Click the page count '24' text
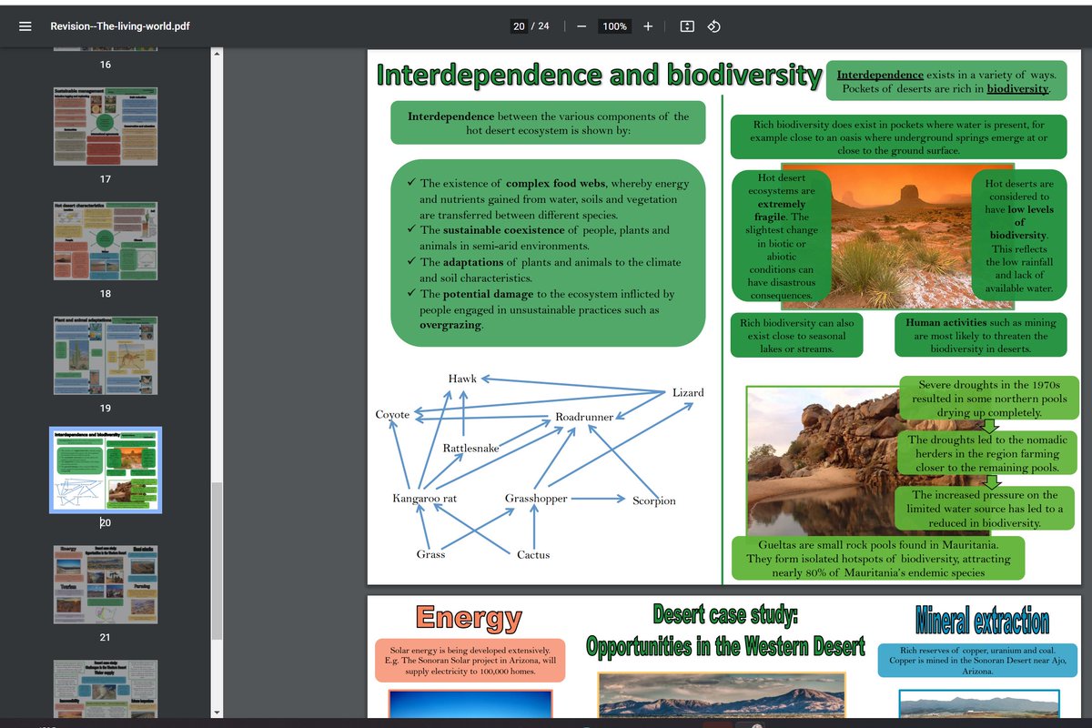The image size is (1092, 728). click(x=543, y=26)
